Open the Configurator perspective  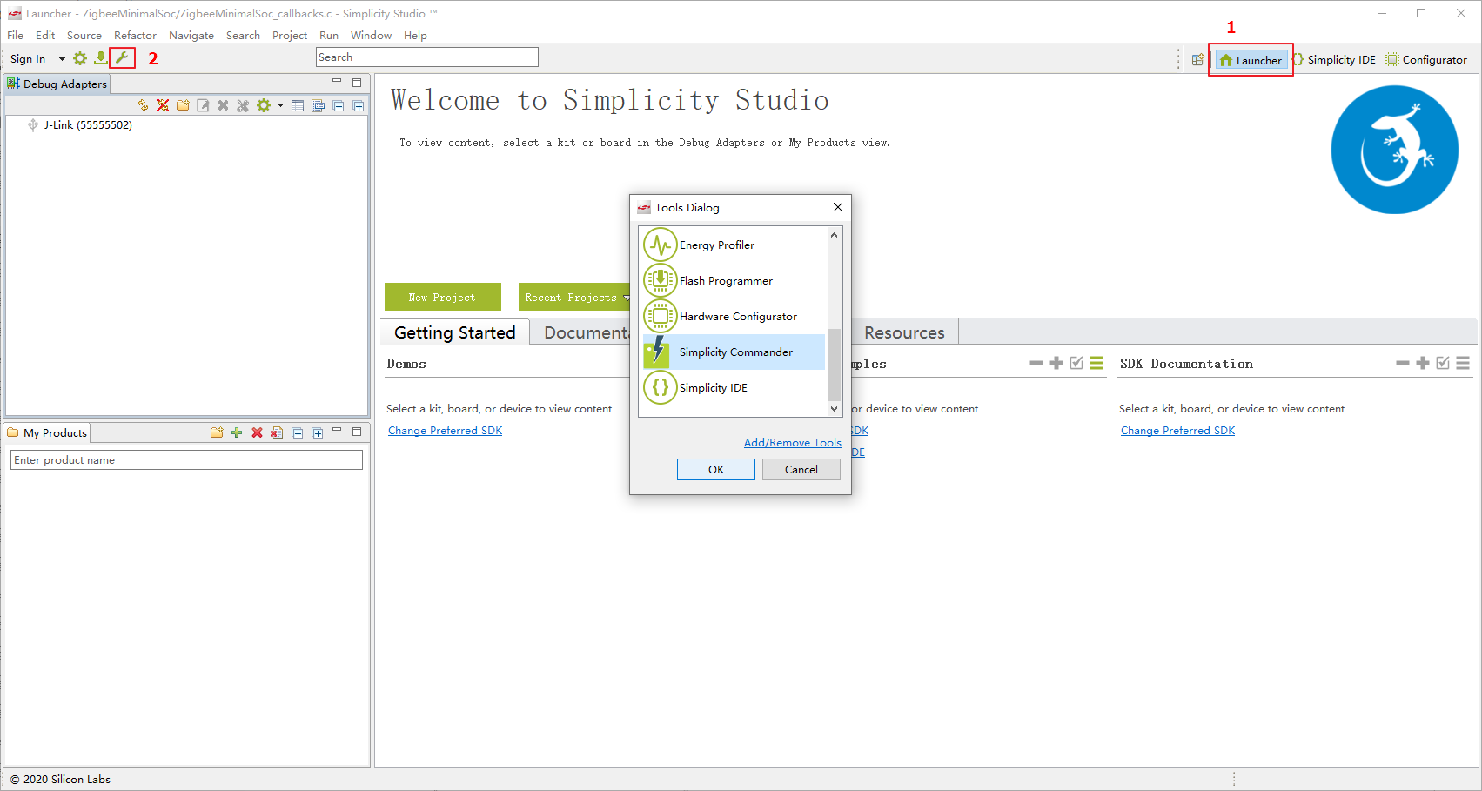coord(1426,59)
